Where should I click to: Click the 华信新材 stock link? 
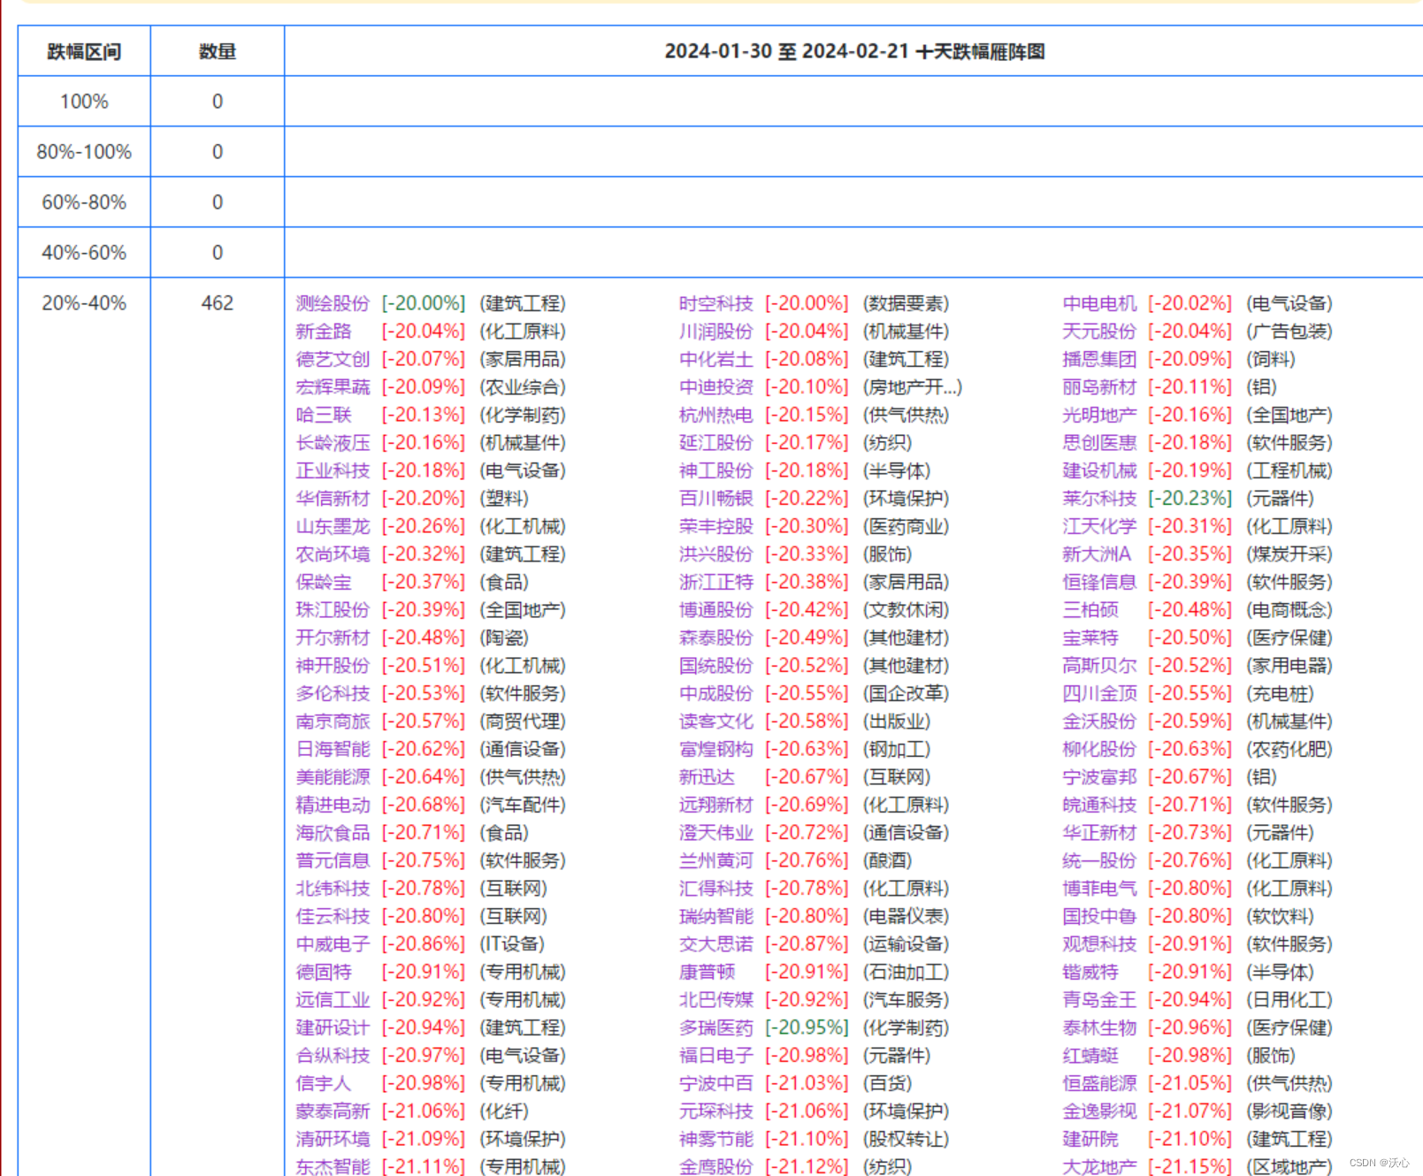(333, 499)
